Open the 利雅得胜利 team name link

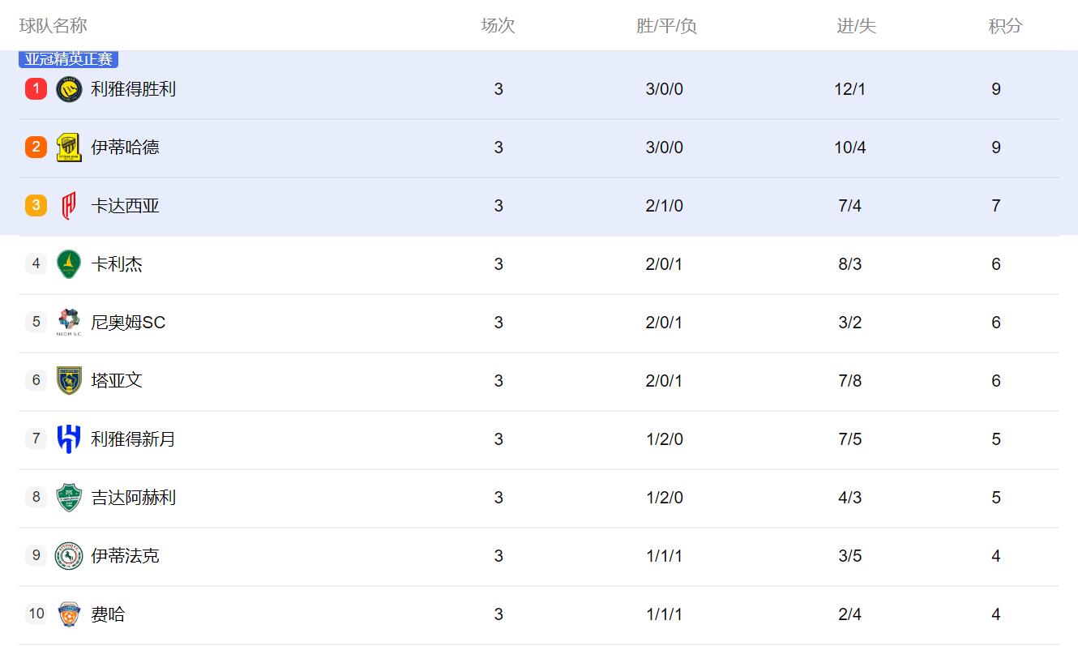[133, 89]
